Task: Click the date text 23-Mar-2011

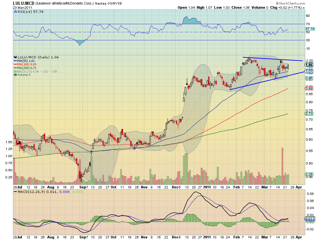Action: 22,8
